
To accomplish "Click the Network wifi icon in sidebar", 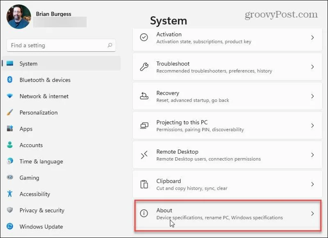I will [x=10, y=96].
